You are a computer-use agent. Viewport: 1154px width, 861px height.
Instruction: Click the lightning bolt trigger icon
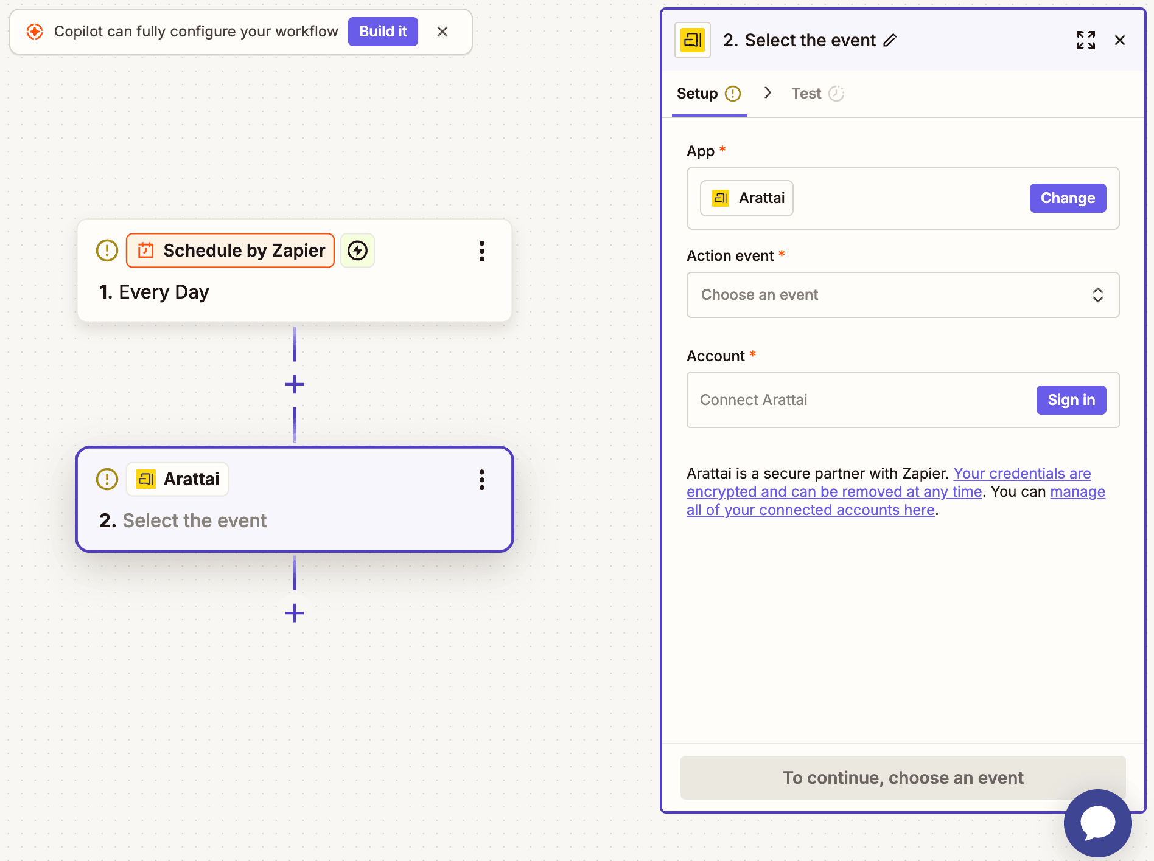click(357, 251)
